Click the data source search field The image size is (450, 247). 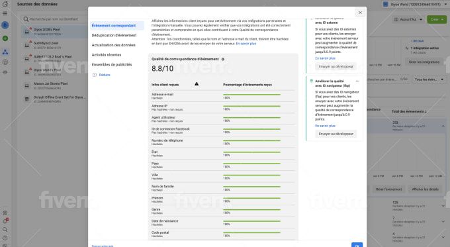54,19
